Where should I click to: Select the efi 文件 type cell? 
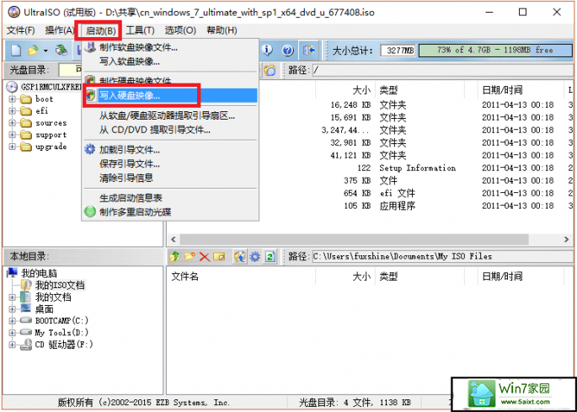tap(397, 193)
